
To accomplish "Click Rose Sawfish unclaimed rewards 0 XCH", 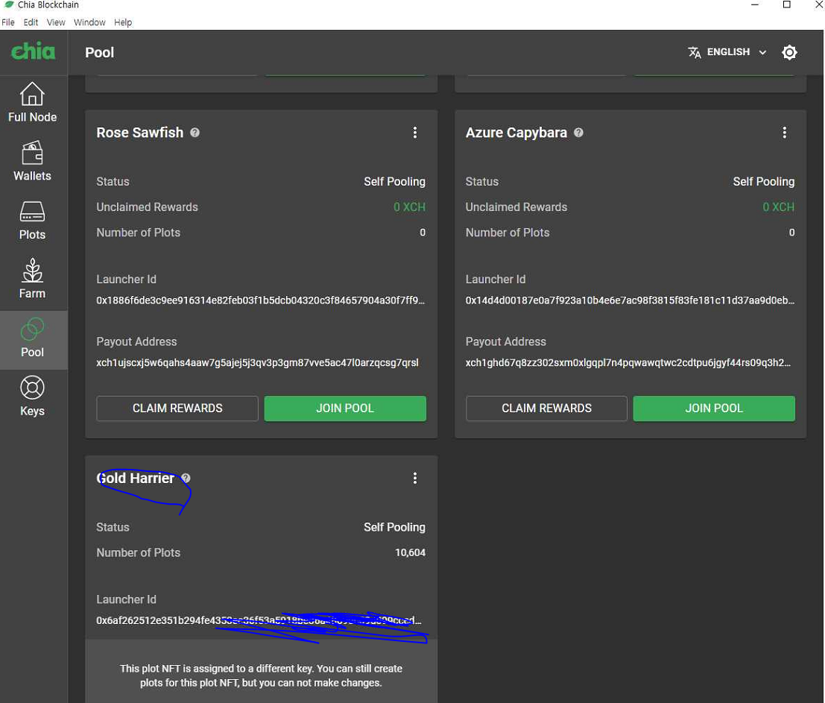I will [x=409, y=207].
